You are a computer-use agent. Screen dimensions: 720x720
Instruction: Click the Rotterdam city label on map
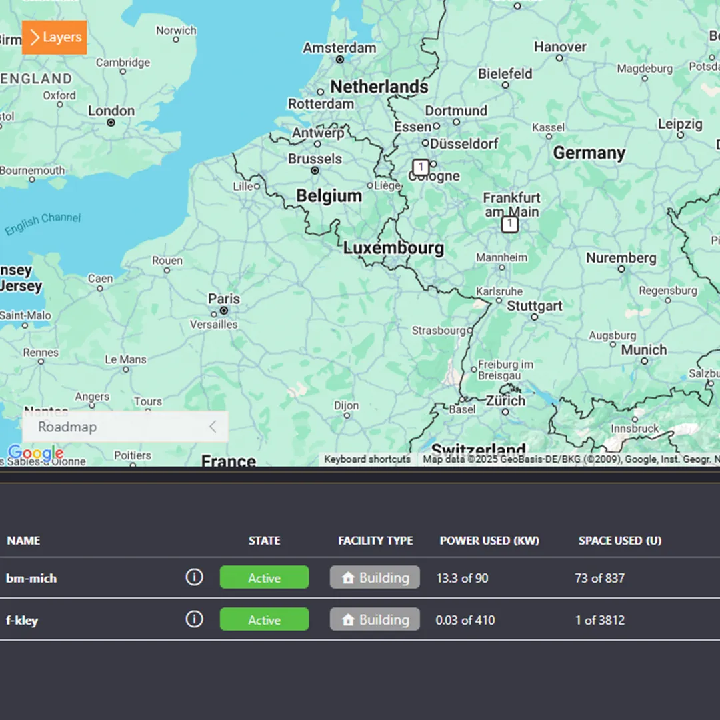pyautogui.click(x=321, y=104)
